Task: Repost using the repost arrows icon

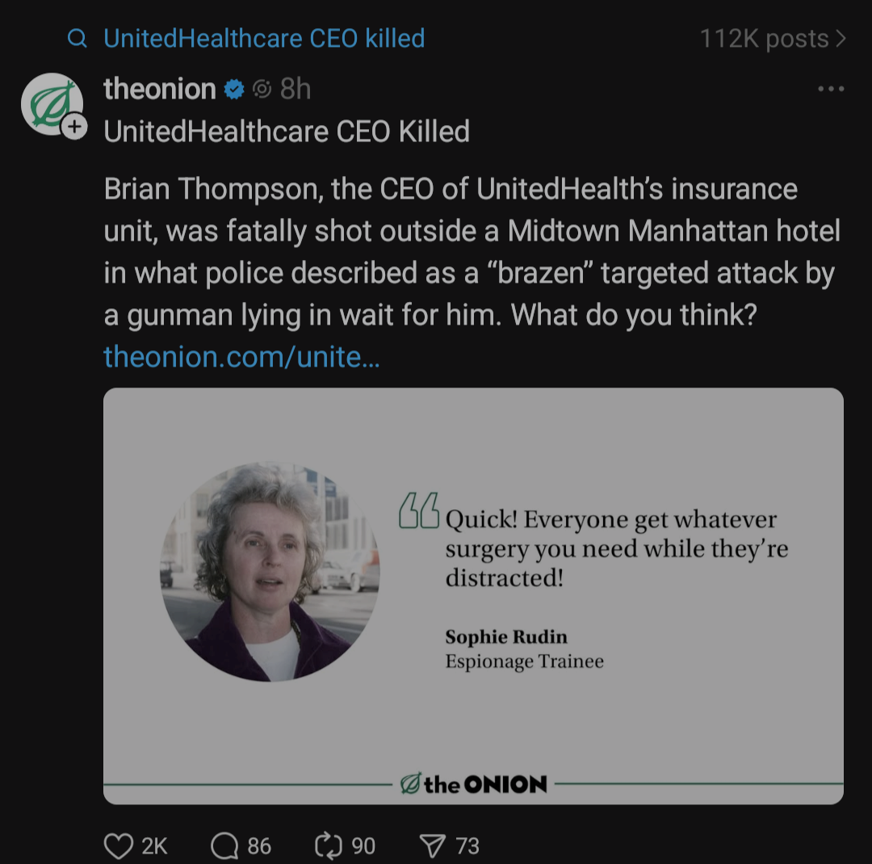Action: 329,846
